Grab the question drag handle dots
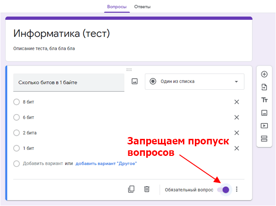276x206 pixels. (x=129, y=70)
